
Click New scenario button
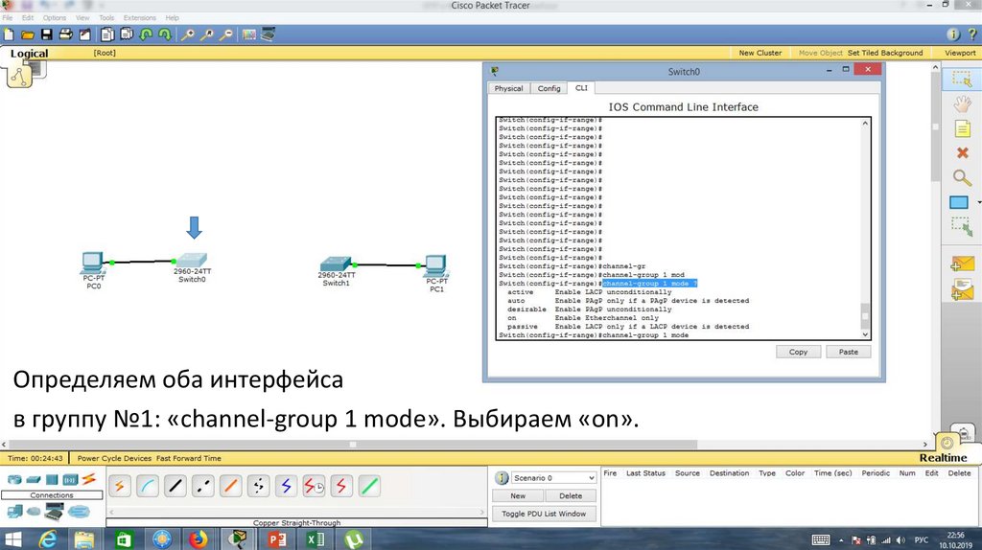tap(518, 495)
